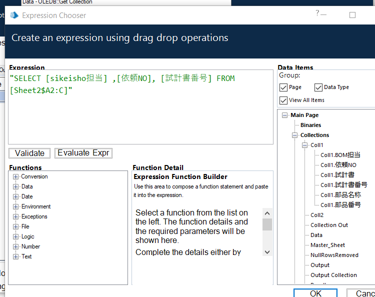
Task: Maximize the Expression Chooser window
Action: click(x=352, y=15)
